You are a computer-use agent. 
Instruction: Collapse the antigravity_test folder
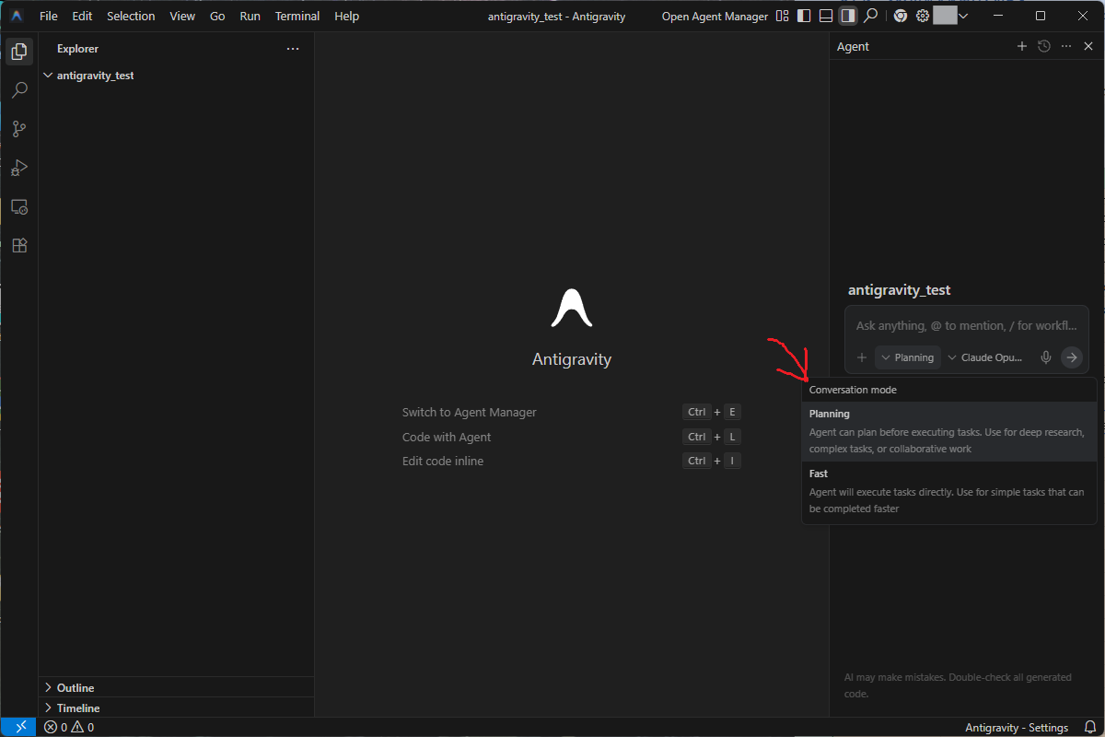click(177, 76)
